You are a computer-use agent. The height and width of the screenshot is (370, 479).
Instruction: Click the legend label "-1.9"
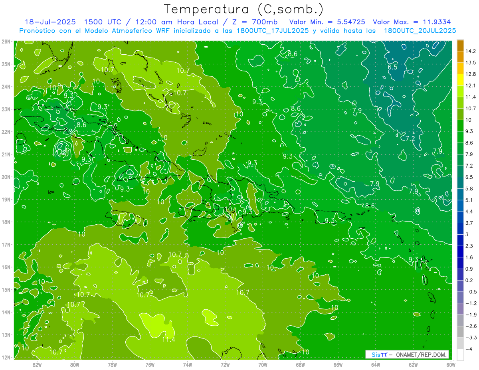click(471, 315)
